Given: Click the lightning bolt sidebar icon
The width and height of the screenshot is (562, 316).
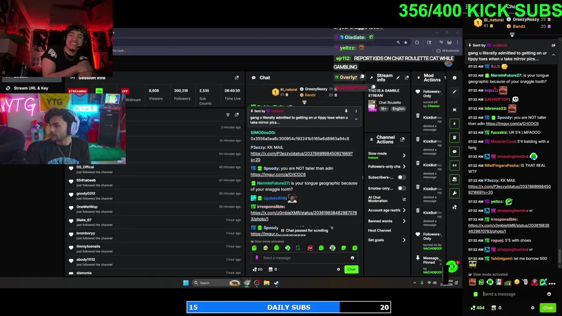Looking at the screenshot, I should pos(454,124).
